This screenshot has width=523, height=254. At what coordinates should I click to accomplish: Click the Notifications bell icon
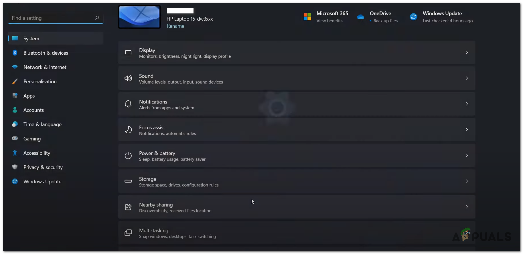point(128,104)
